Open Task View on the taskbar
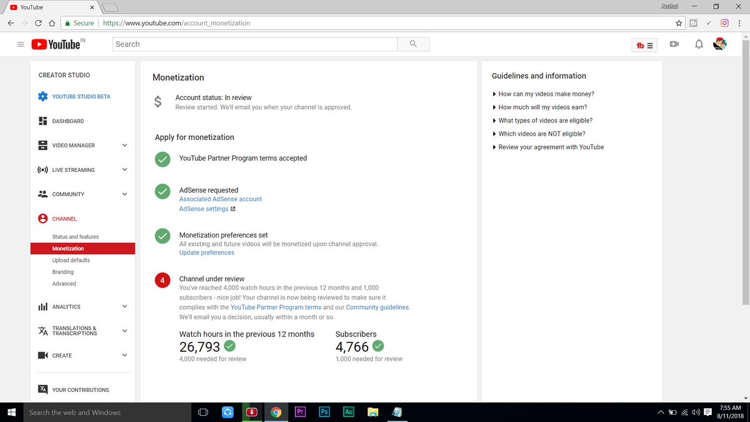750x422 pixels. tap(202, 412)
